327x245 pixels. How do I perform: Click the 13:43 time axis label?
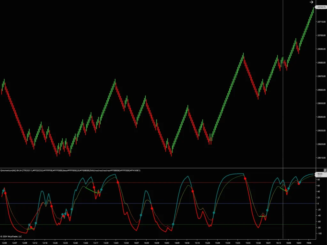coord(116,243)
